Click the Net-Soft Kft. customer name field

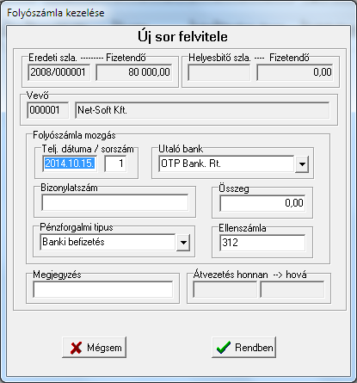pos(202,110)
